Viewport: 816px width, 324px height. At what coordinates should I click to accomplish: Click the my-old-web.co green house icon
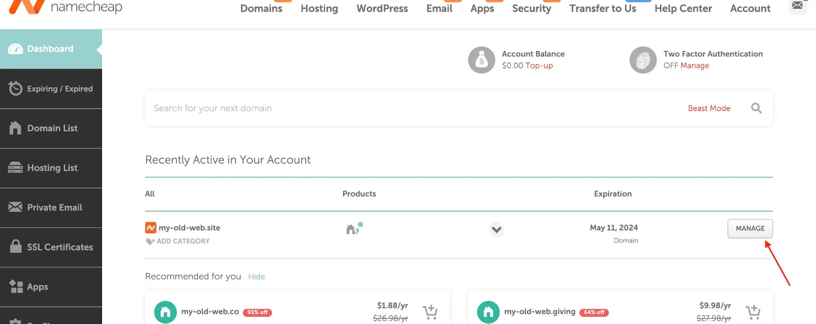165,312
